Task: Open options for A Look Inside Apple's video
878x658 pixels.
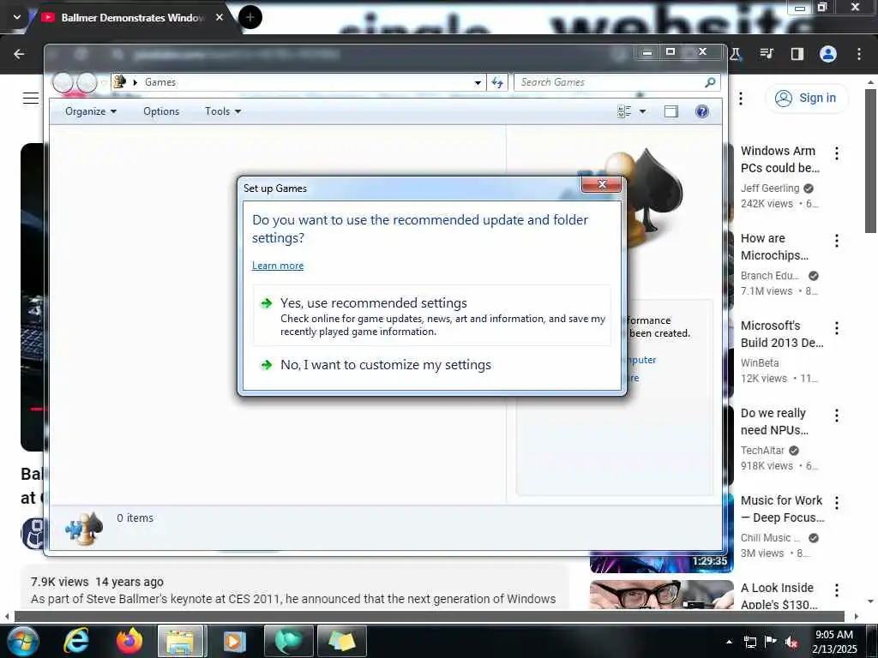Action: [837, 589]
